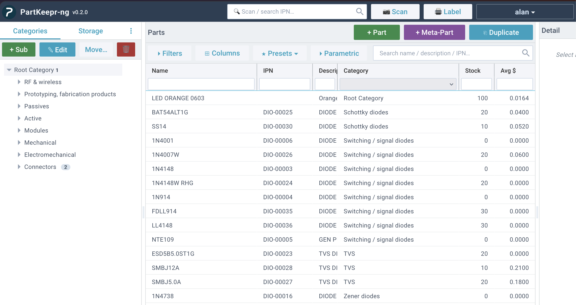
Task: Click the + Meta-Part button
Action: 434,32
